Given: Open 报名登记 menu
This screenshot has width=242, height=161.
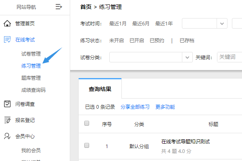Looking at the screenshot, I should [x=25, y=120].
